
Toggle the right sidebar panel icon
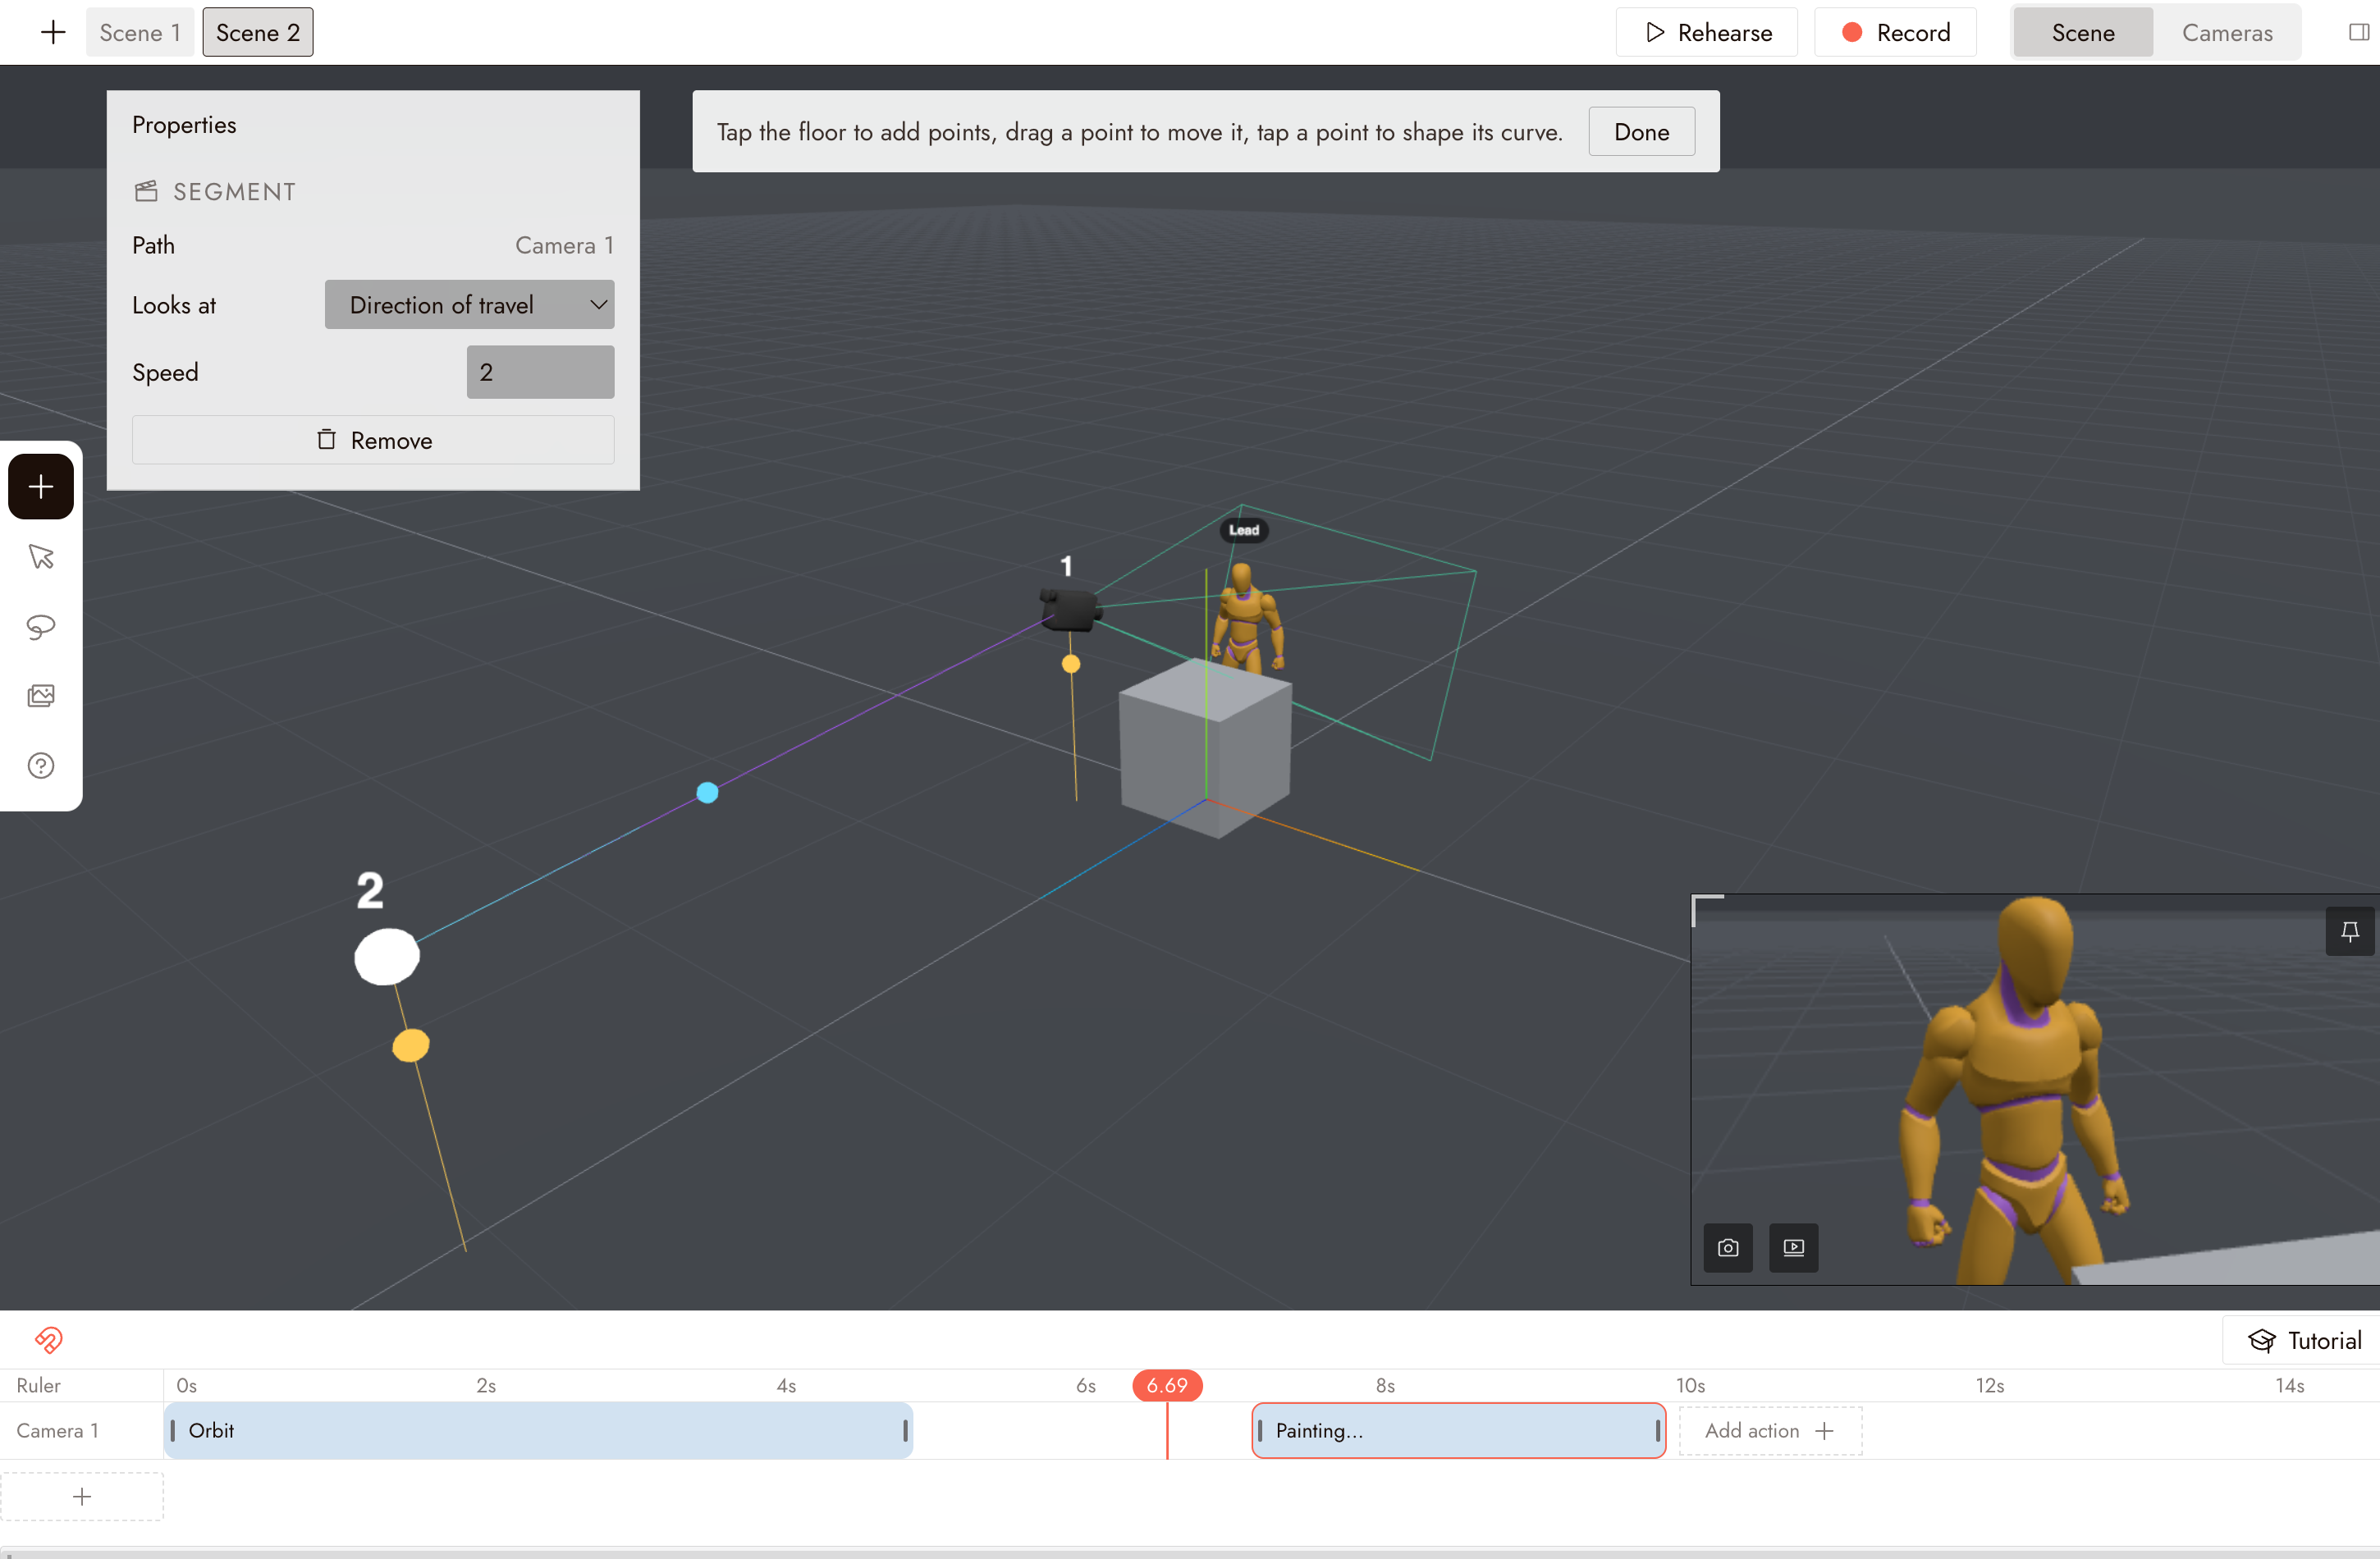[2359, 32]
